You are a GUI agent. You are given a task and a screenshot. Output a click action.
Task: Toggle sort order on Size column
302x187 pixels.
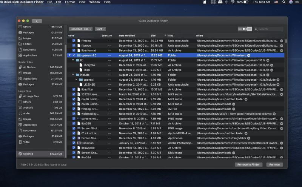[x=158, y=35]
